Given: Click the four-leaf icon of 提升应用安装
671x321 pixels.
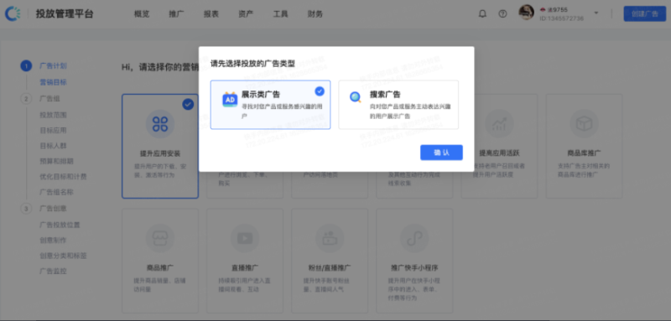Looking at the screenshot, I should (x=160, y=124).
